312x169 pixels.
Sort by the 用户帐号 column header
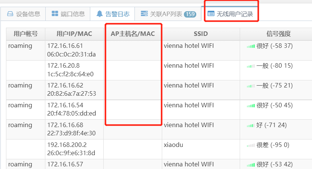25,34
